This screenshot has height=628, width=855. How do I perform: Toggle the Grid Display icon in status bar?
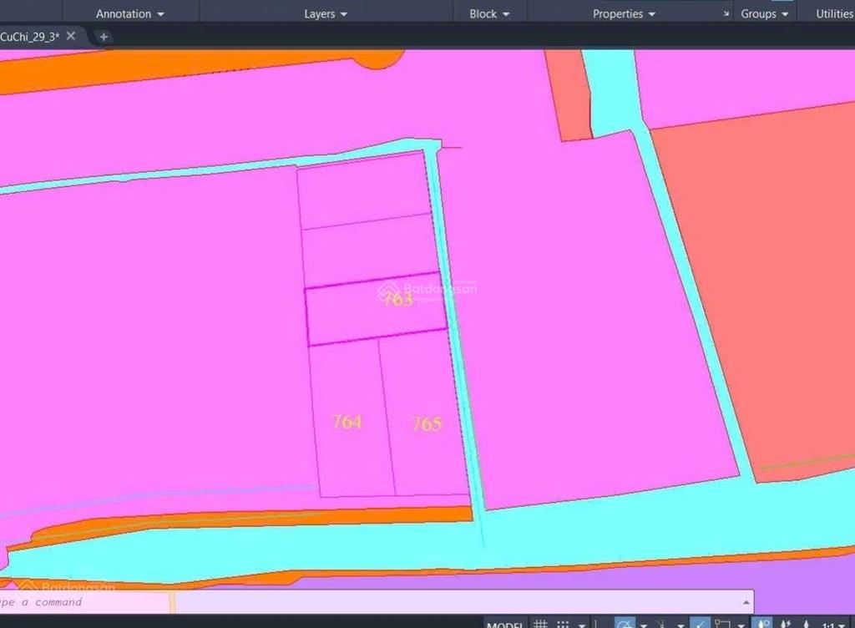tap(540, 623)
